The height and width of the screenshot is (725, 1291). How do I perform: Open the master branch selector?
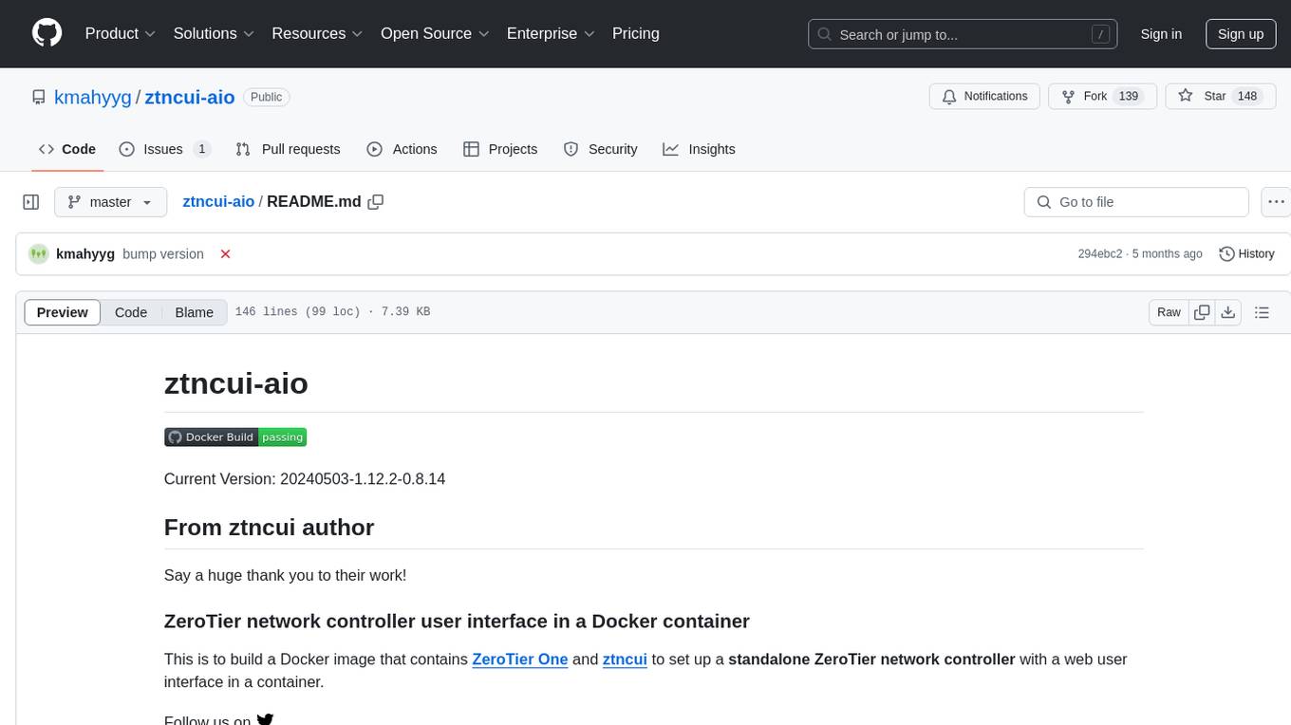pos(110,202)
